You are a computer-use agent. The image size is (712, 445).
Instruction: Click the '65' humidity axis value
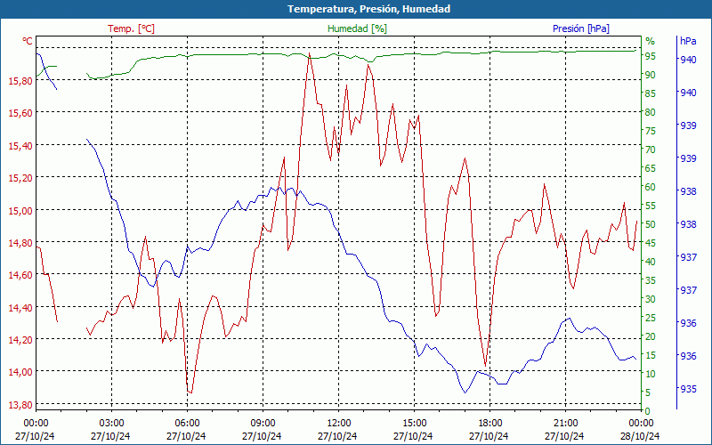(651, 168)
